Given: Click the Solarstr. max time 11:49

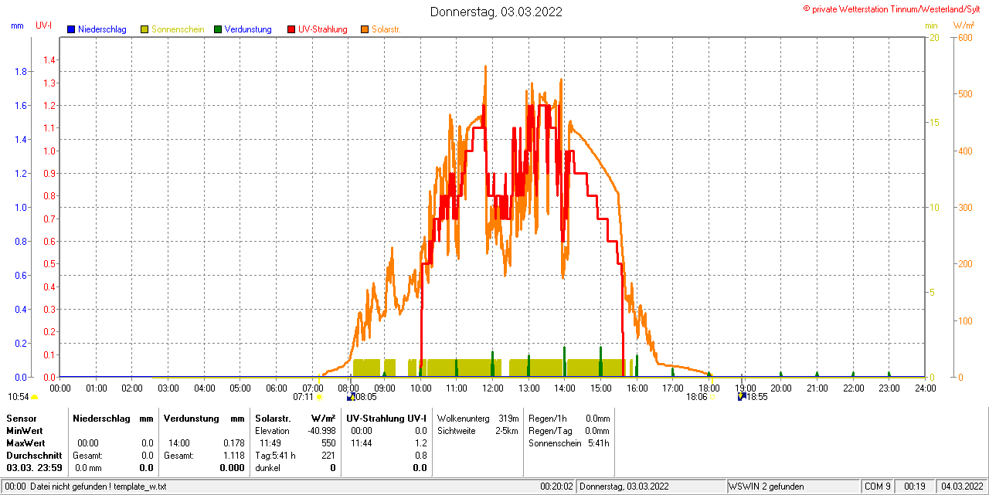Looking at the screenshot, I should 270,443.
